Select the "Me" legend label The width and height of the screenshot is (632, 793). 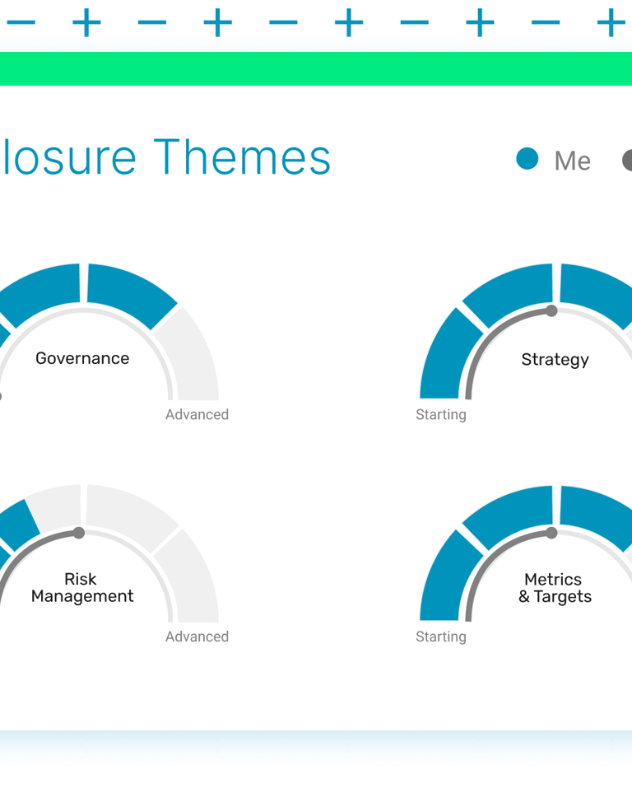click(573, 161)
